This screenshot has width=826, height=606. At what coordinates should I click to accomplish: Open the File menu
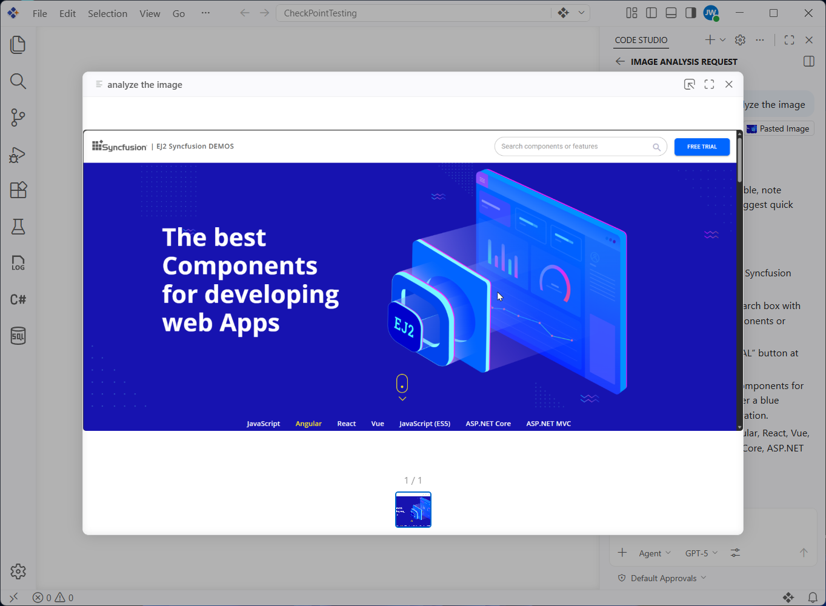pyautogui.click(x=40, y=13)
